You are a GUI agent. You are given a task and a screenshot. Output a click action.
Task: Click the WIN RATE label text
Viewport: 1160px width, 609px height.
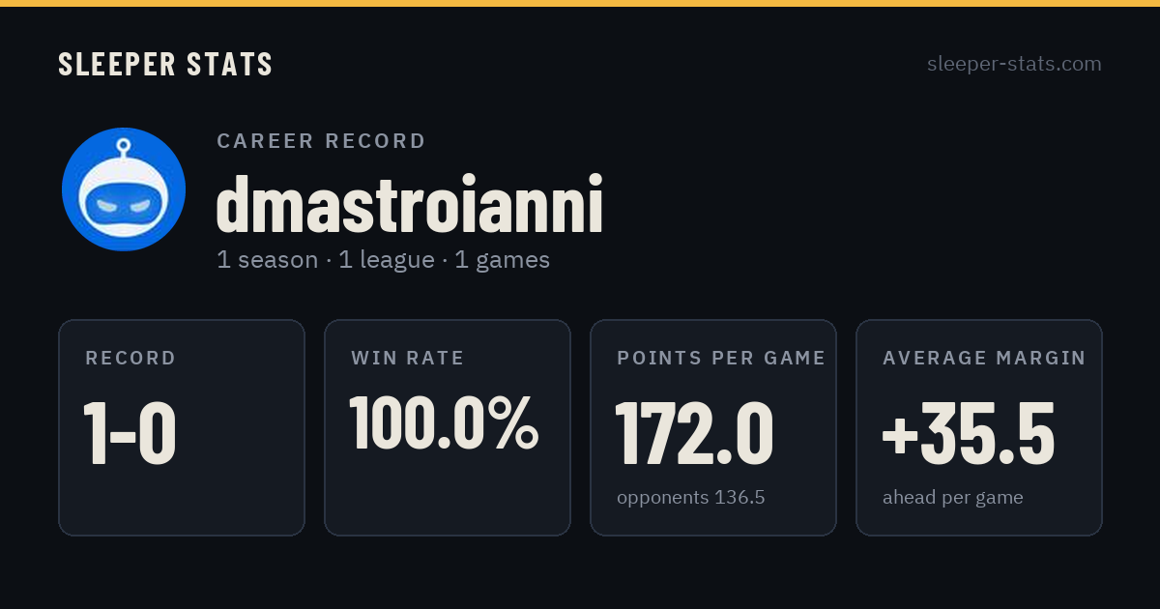coord(408,359)
